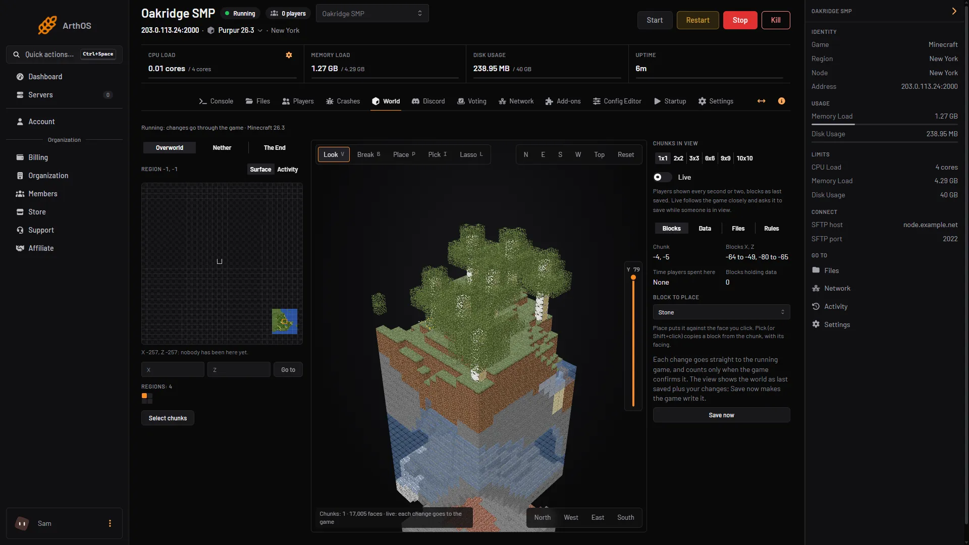Click the Restart button

[697, 20]
